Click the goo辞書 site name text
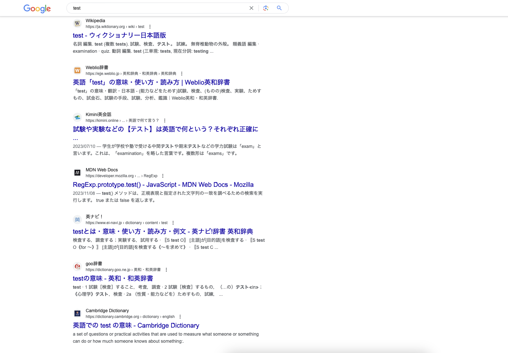This screenshot has height=353, width=508. [x=94, y=264]
